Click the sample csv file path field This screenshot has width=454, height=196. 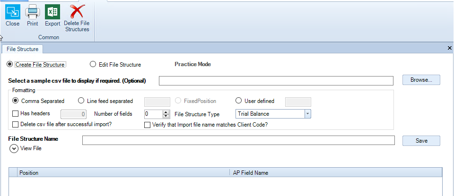pyautogui.click(x=276, y=81)
